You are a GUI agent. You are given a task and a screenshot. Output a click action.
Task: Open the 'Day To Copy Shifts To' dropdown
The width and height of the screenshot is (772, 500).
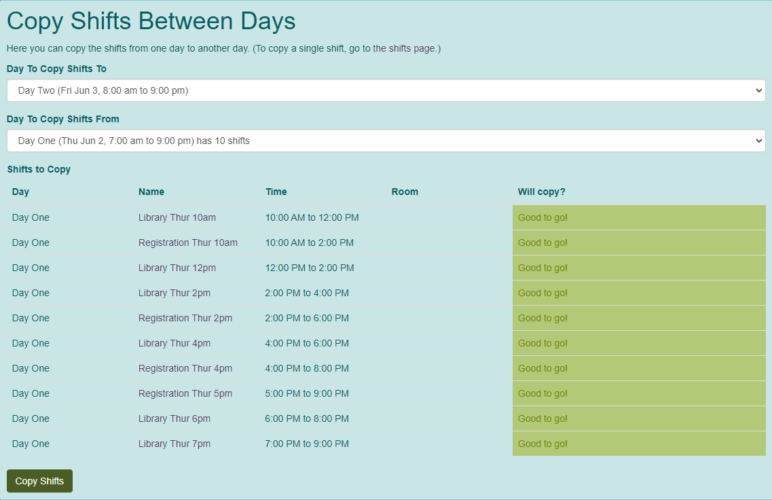point(386,90)
